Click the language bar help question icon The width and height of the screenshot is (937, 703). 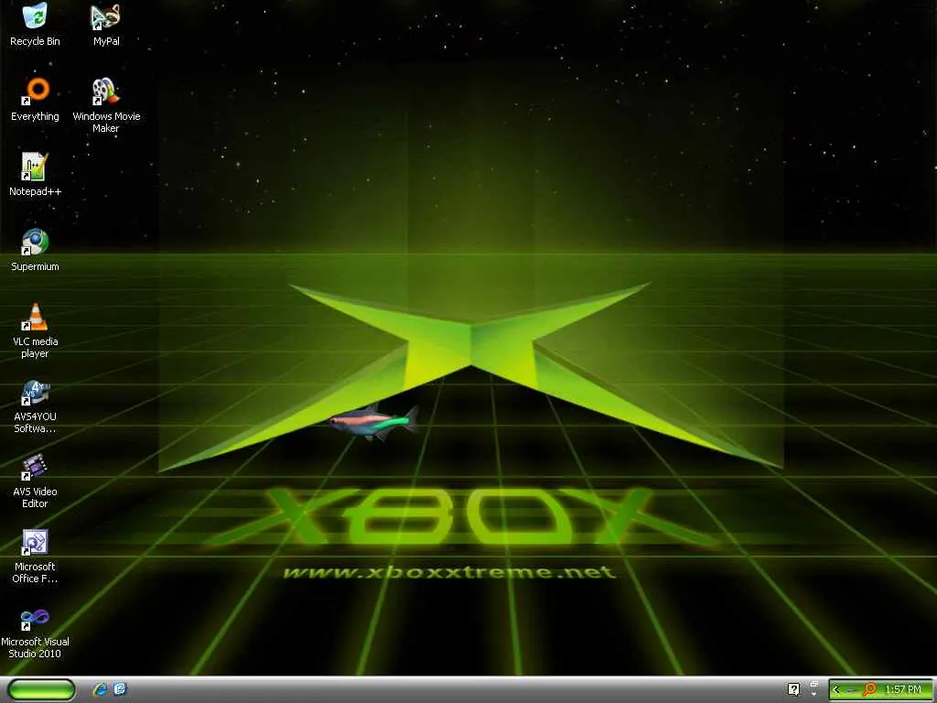click(x=793, y=689)
